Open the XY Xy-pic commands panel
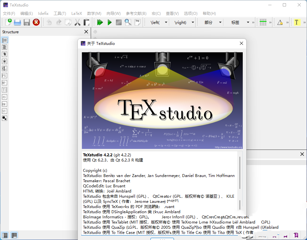The width and height of the screenshot is (307, 240). [5, 111]
